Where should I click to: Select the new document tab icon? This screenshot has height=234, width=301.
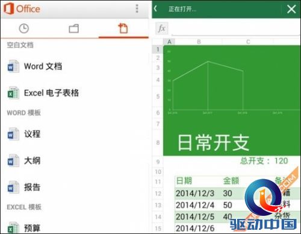coord(123,28)
